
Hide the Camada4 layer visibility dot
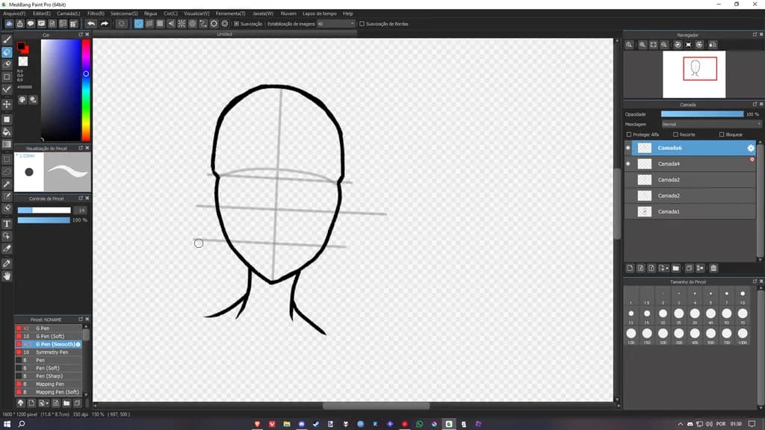[628, 163]
